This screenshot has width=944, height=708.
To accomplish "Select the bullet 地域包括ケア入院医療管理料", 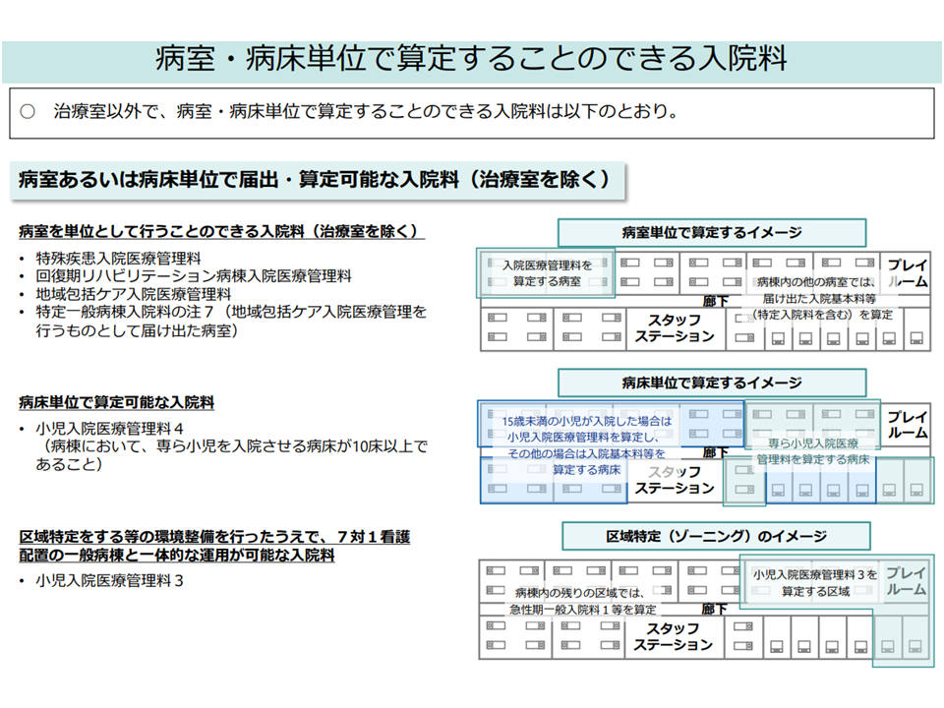I will pos(134,294).
